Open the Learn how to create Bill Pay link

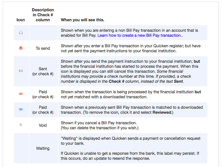coord(139,35)
